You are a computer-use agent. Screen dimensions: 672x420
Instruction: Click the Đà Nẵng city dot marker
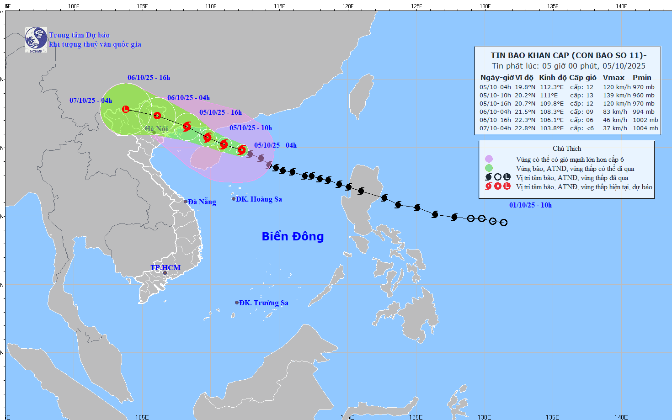[186, 202]
